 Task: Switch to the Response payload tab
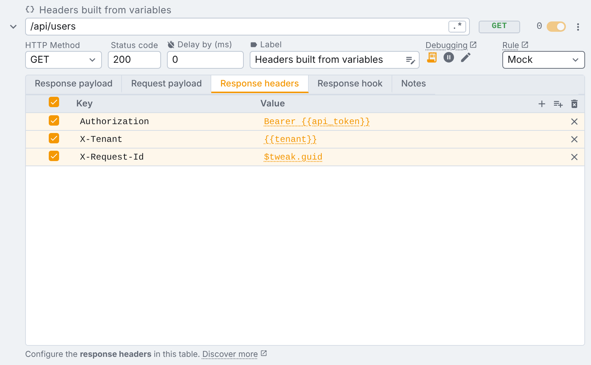[x=74, y=84]
